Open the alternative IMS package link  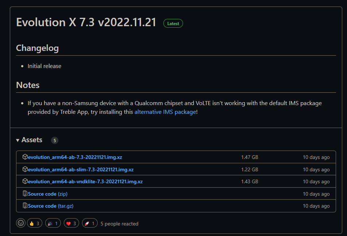coord(165,112)
